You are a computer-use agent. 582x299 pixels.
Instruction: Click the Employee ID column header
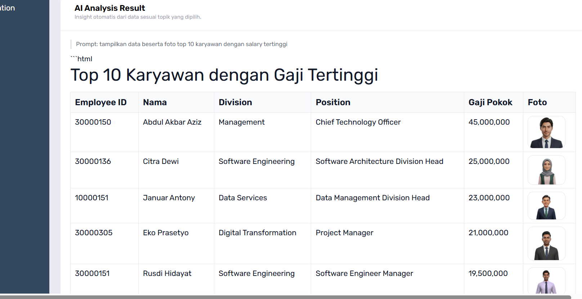[x=101, y=102]
